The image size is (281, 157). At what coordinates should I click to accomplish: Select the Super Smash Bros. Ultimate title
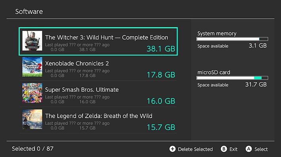pos(82,90)
